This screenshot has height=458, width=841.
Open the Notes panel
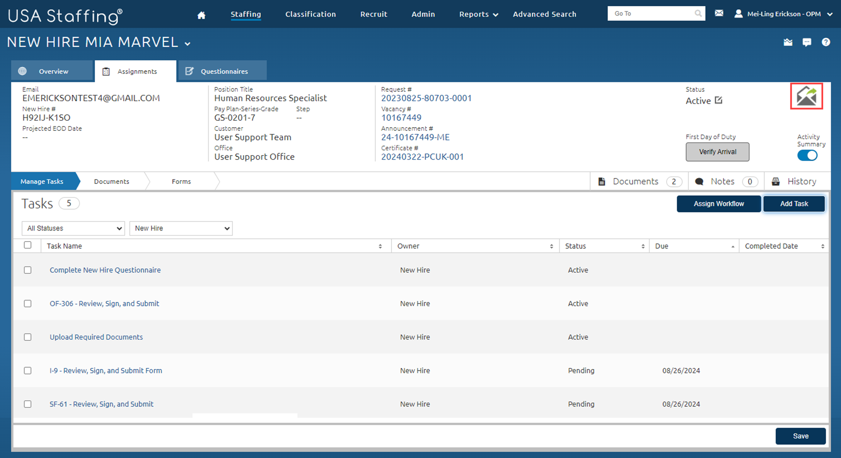click(x=726, y=181)
